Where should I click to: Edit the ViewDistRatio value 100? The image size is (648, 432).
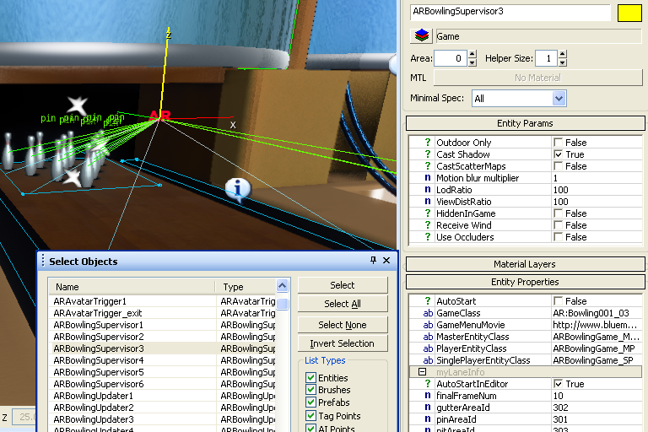[597, 202]
